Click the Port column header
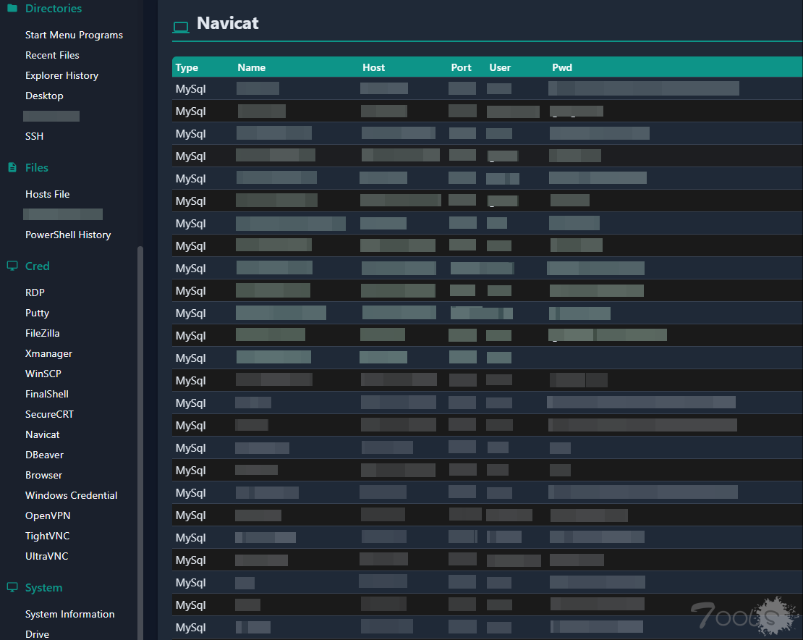This screenshot has height=640, width=803. click(x=461, y=67)
